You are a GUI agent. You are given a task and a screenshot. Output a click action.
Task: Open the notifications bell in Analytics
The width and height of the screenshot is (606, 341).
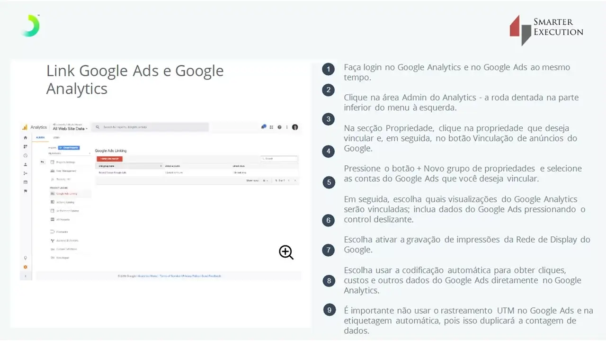point(264,127)
